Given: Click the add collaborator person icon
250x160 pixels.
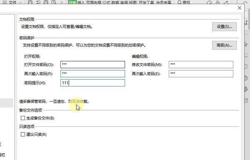Looking at the screenshot, I should point(217,2).
